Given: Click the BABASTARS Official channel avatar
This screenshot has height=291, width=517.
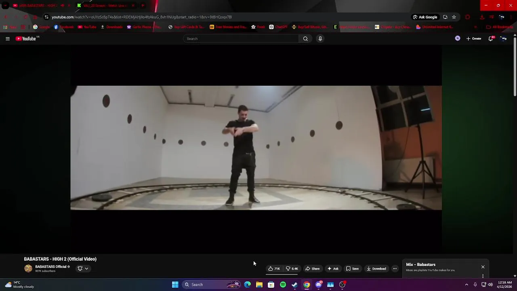Looking at the screenshot, I should click(x=28, y=268).
